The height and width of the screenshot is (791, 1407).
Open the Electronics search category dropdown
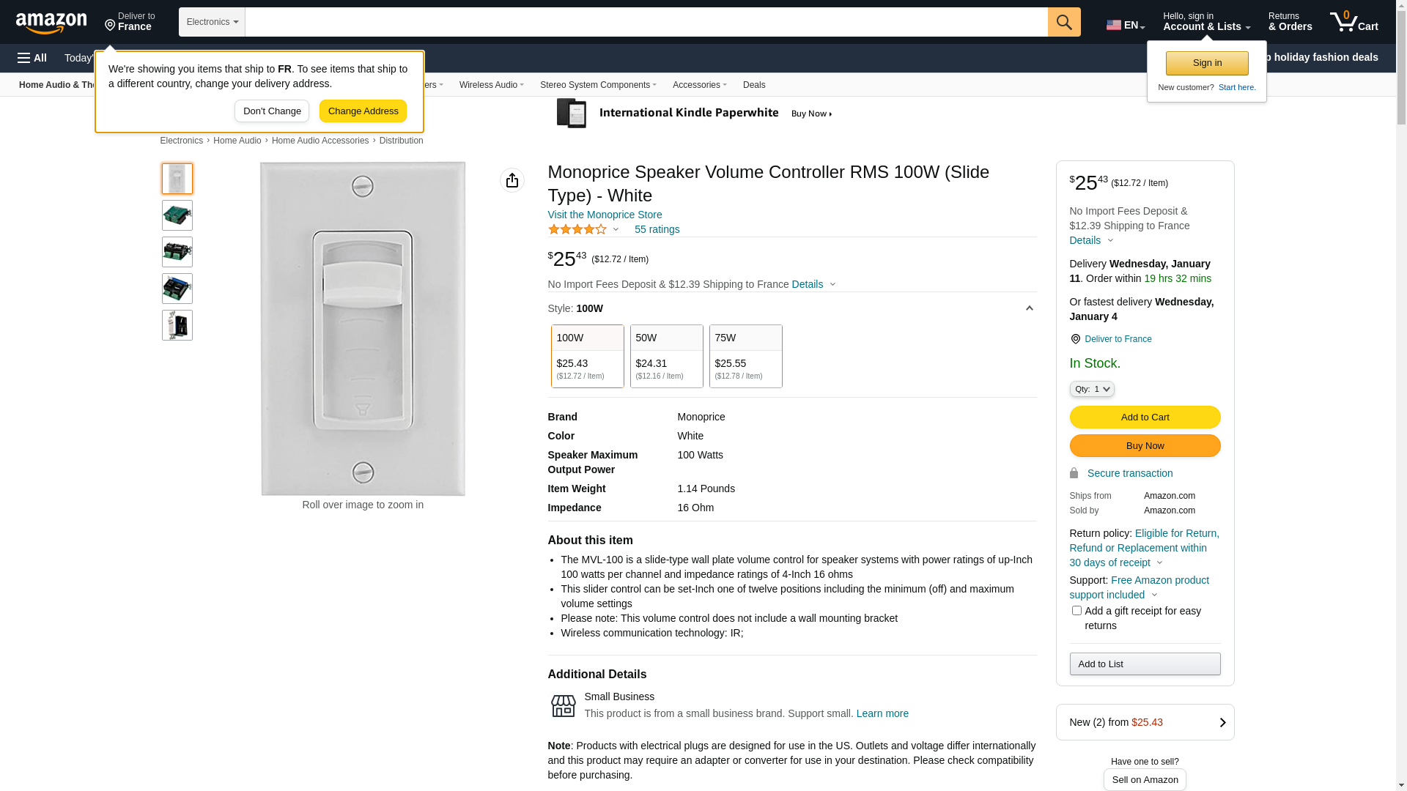pos(212,22)
